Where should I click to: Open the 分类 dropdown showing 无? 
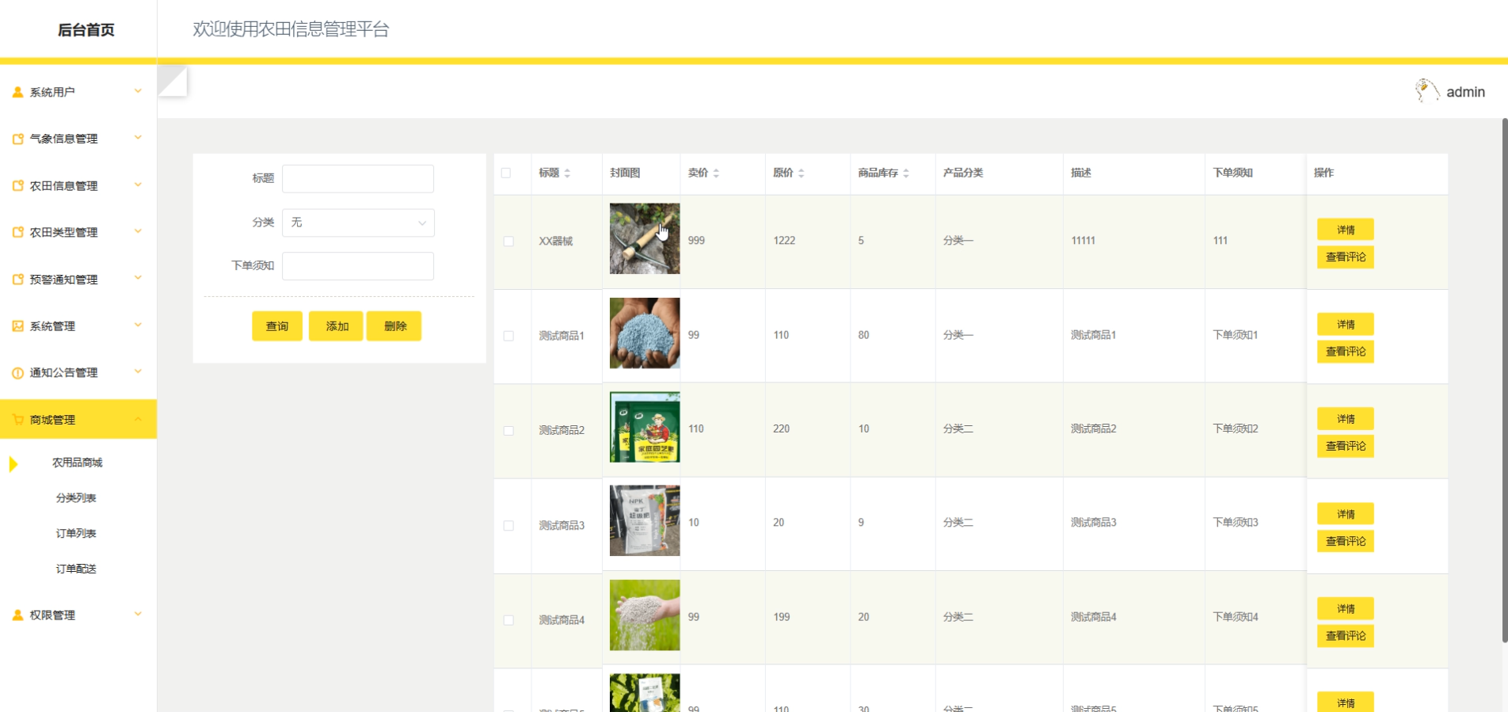358,223
